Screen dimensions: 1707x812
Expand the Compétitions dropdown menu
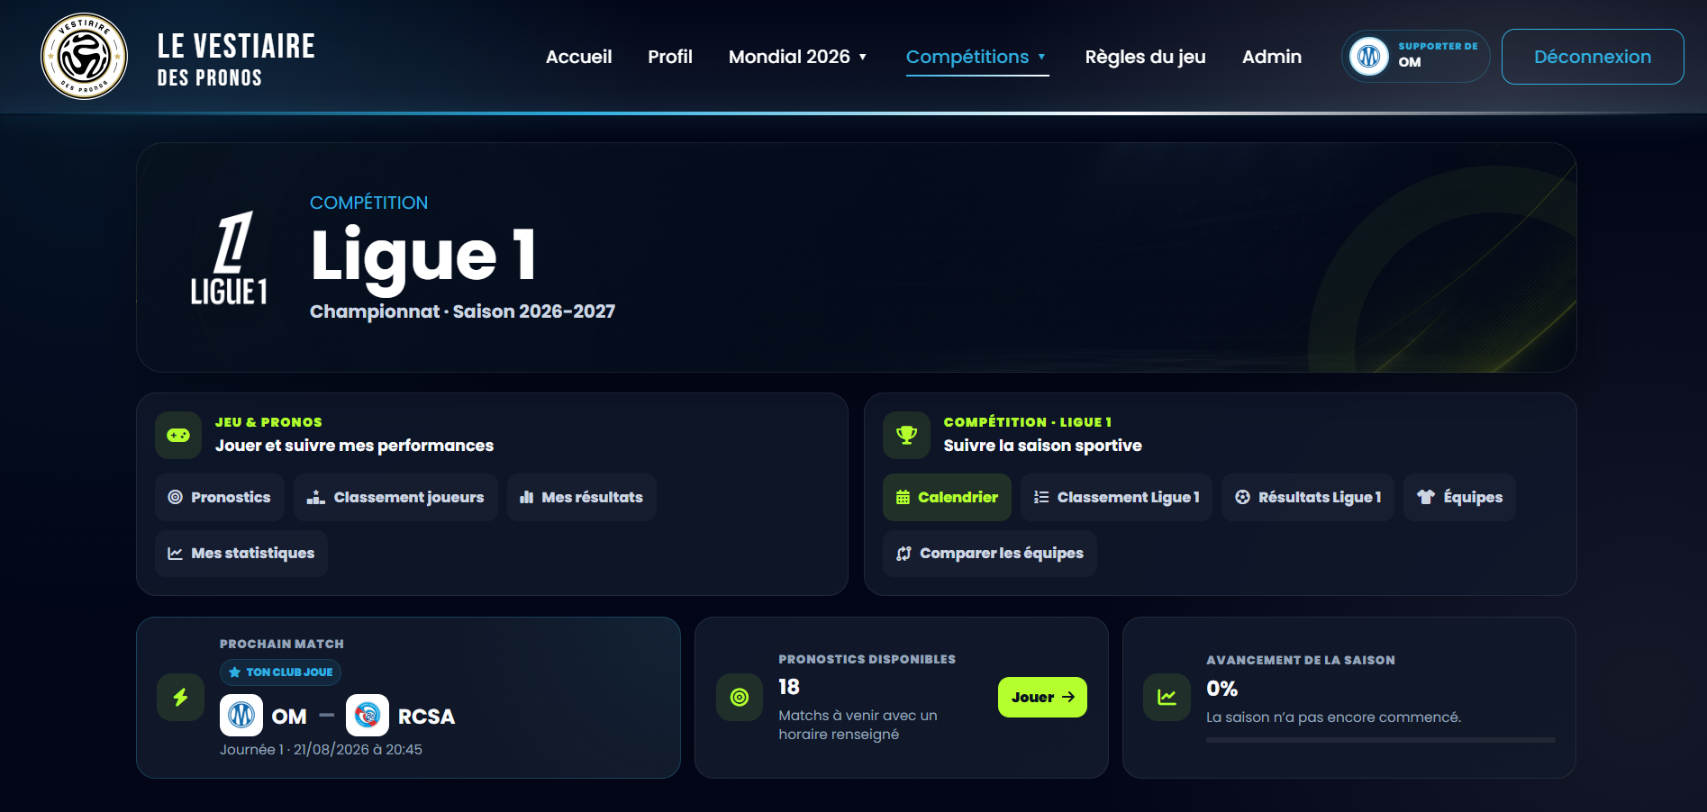977,57
